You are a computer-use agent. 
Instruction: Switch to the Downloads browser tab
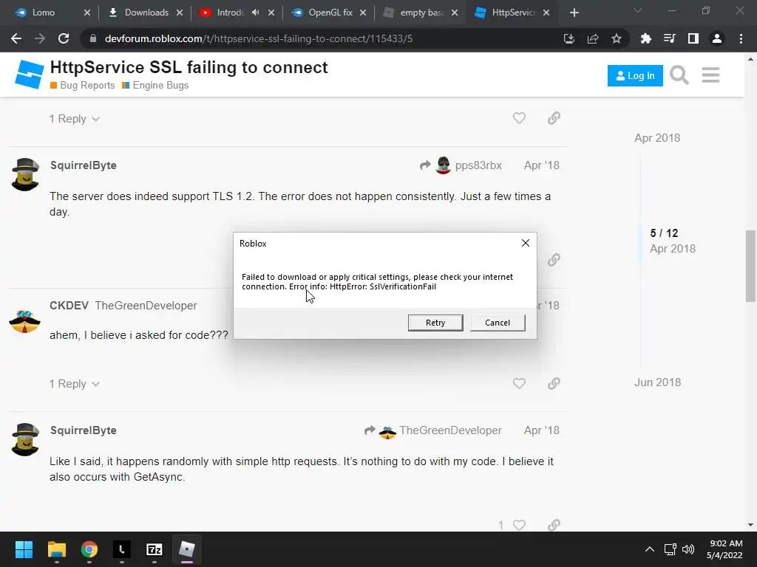click(144, 13)
